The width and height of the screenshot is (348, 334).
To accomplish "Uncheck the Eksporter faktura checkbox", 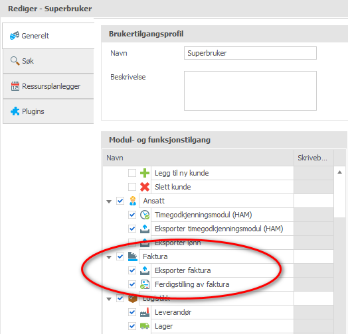I will point(132,270).
